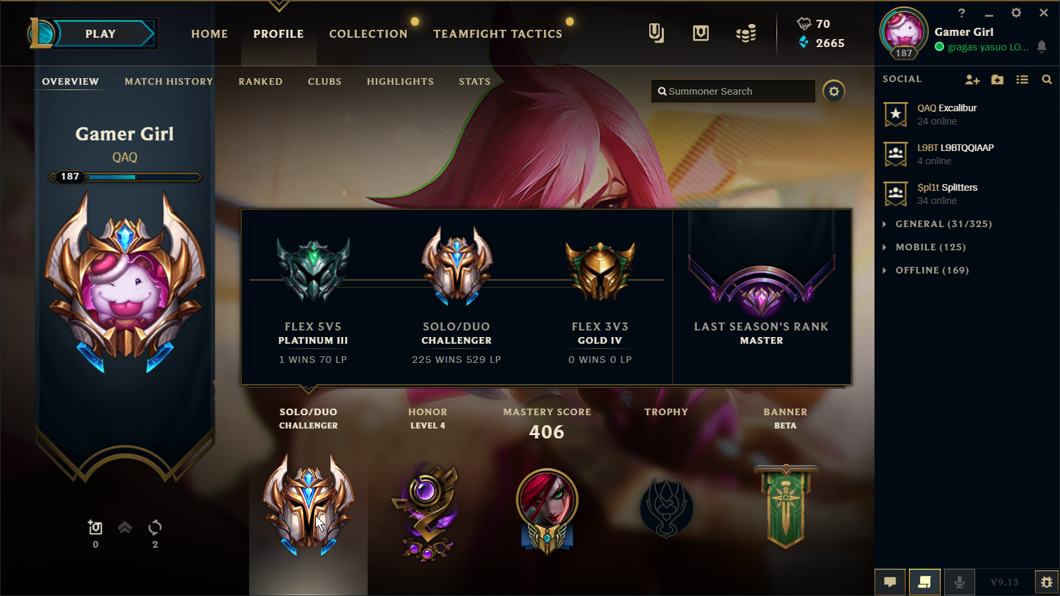Open the Loot crafting icon
Image resolution: width=1060 pixels, height=596 pixels.
(x=701, y=33)
